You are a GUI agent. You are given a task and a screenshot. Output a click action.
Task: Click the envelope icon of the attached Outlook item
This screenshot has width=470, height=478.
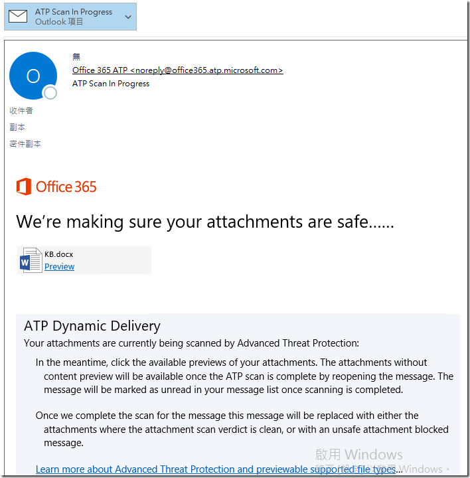tap(18, 17)
